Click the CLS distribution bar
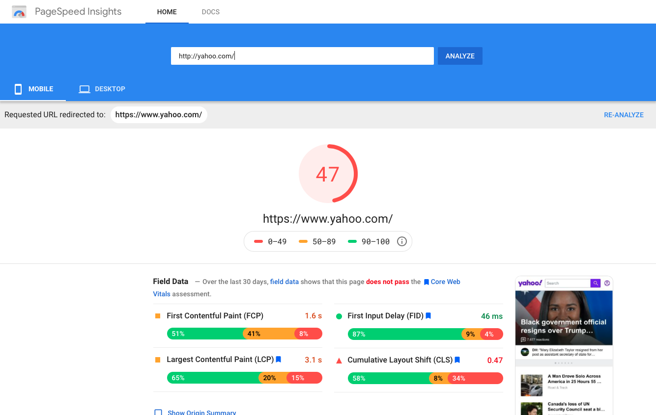The width and height of the screenshot is (656, 415). point(426,378)
